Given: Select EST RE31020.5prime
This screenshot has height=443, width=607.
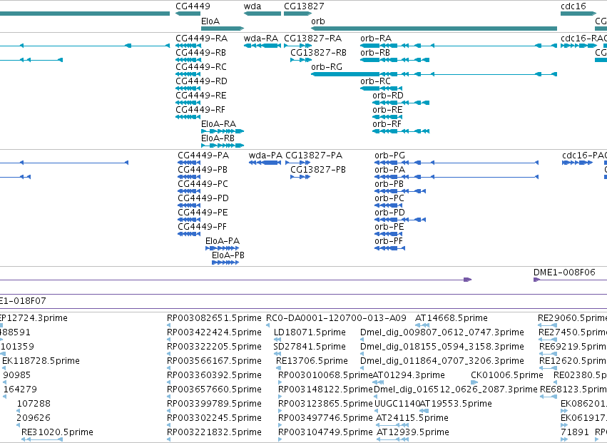Looking at the screenshot, I should click(57, 433).
